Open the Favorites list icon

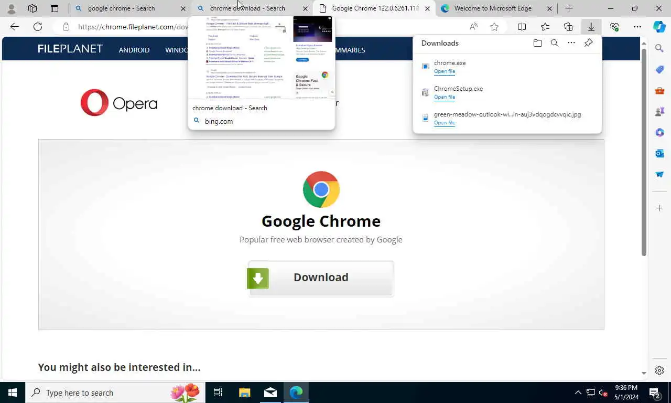(x=545, y=27)
